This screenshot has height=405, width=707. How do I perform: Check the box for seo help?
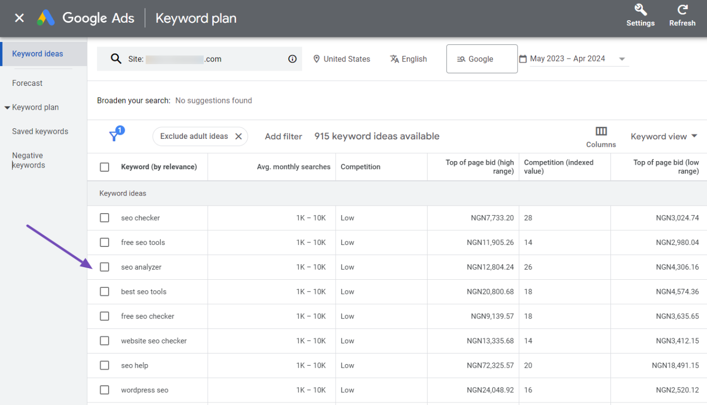105,366
